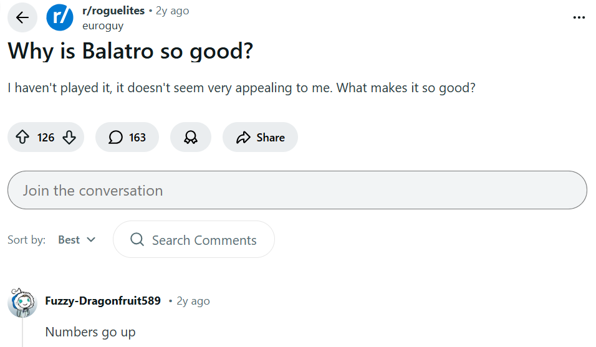Open the euroguy author profile
Screen dimensions: 596x347
103,26
